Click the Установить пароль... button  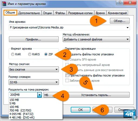96,95
